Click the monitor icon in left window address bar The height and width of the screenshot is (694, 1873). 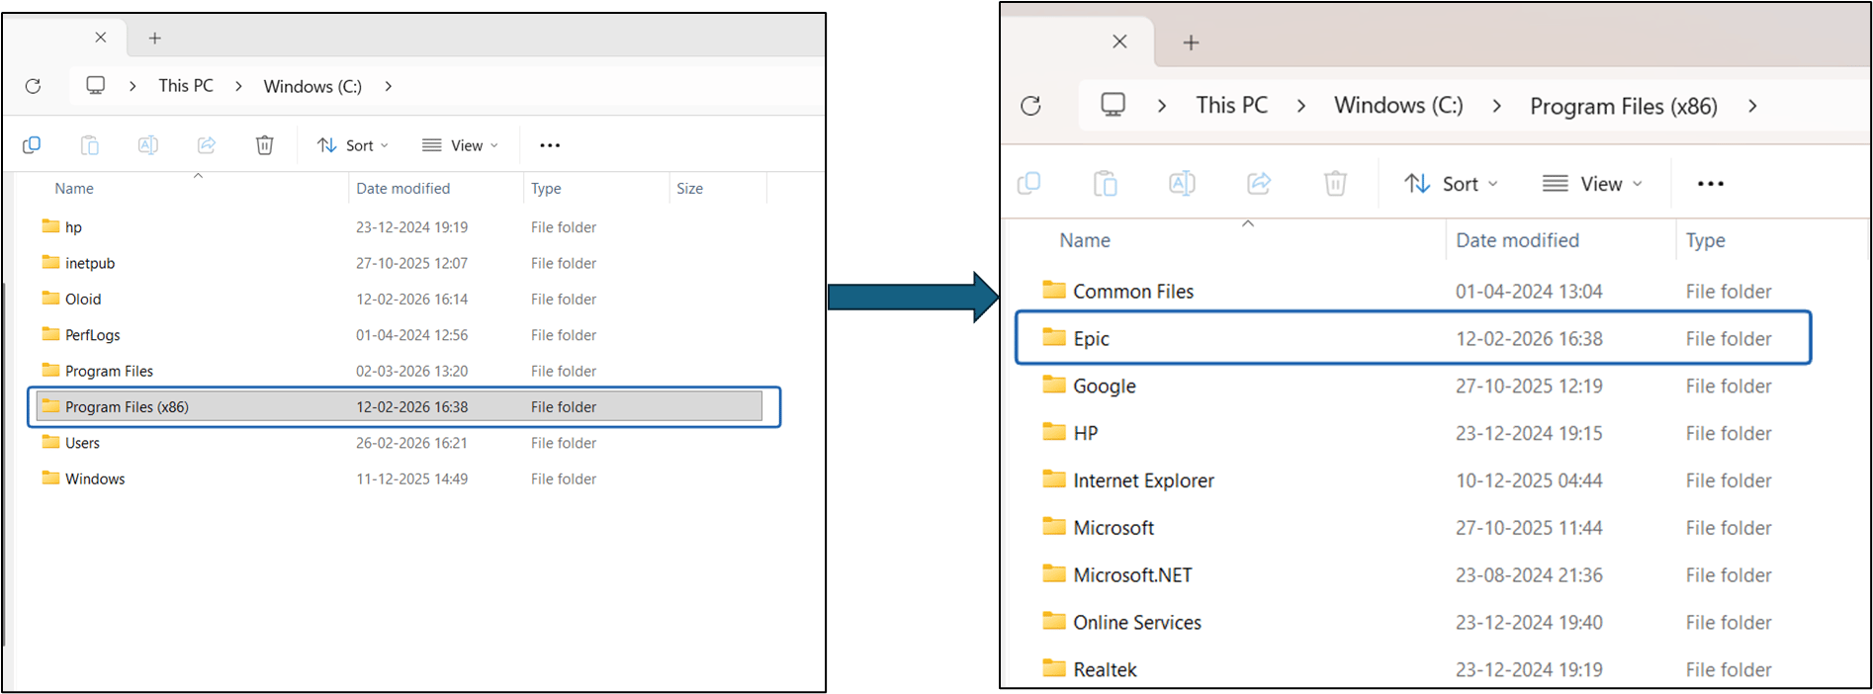point(95,85)
